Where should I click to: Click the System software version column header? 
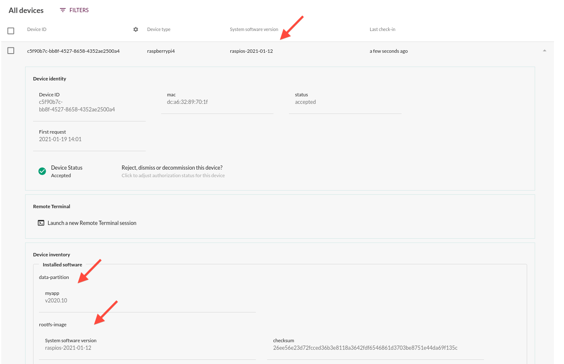click(254, 29)
